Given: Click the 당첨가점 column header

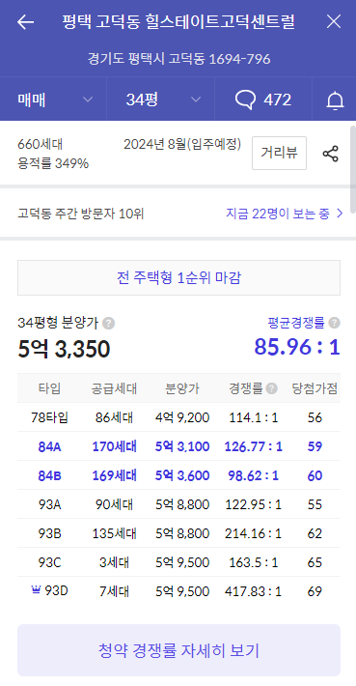Looking at the screenshot, I should pos(315,388).
